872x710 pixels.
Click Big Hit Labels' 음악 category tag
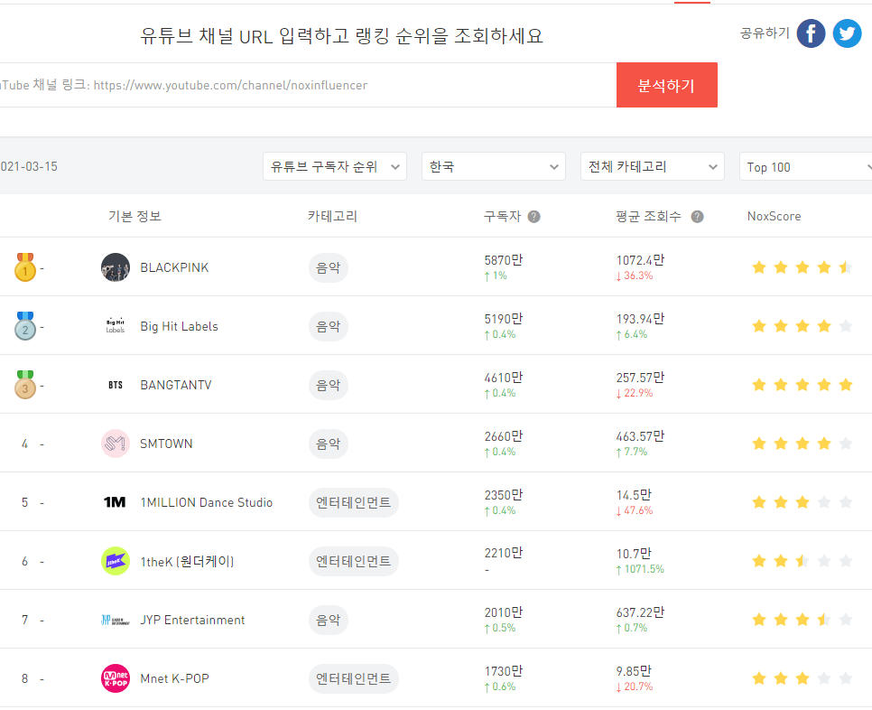(x=328, y=326)
